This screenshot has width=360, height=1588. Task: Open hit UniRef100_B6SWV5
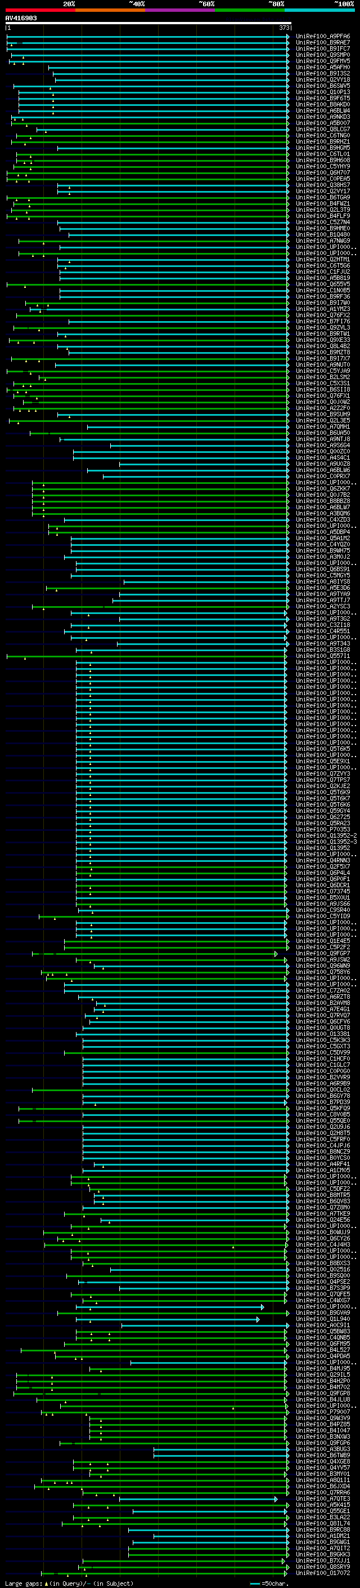pyautogui.click(x=323, y=86)
